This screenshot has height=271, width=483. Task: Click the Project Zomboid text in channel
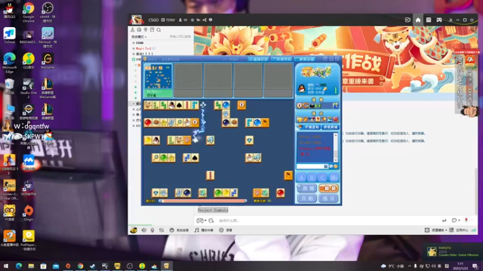[213, 210]
